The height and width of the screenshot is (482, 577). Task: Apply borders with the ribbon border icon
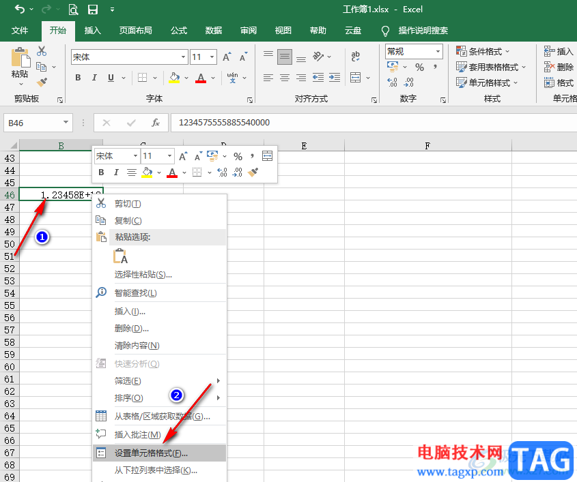pos(143,78)
